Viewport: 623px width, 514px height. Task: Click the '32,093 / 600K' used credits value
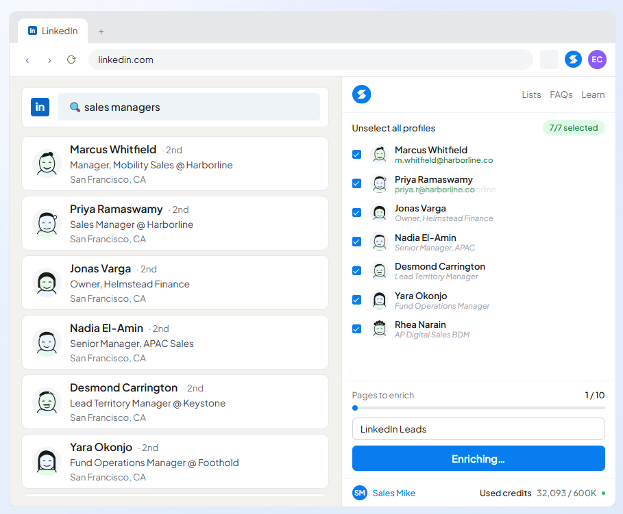point(566,493)
